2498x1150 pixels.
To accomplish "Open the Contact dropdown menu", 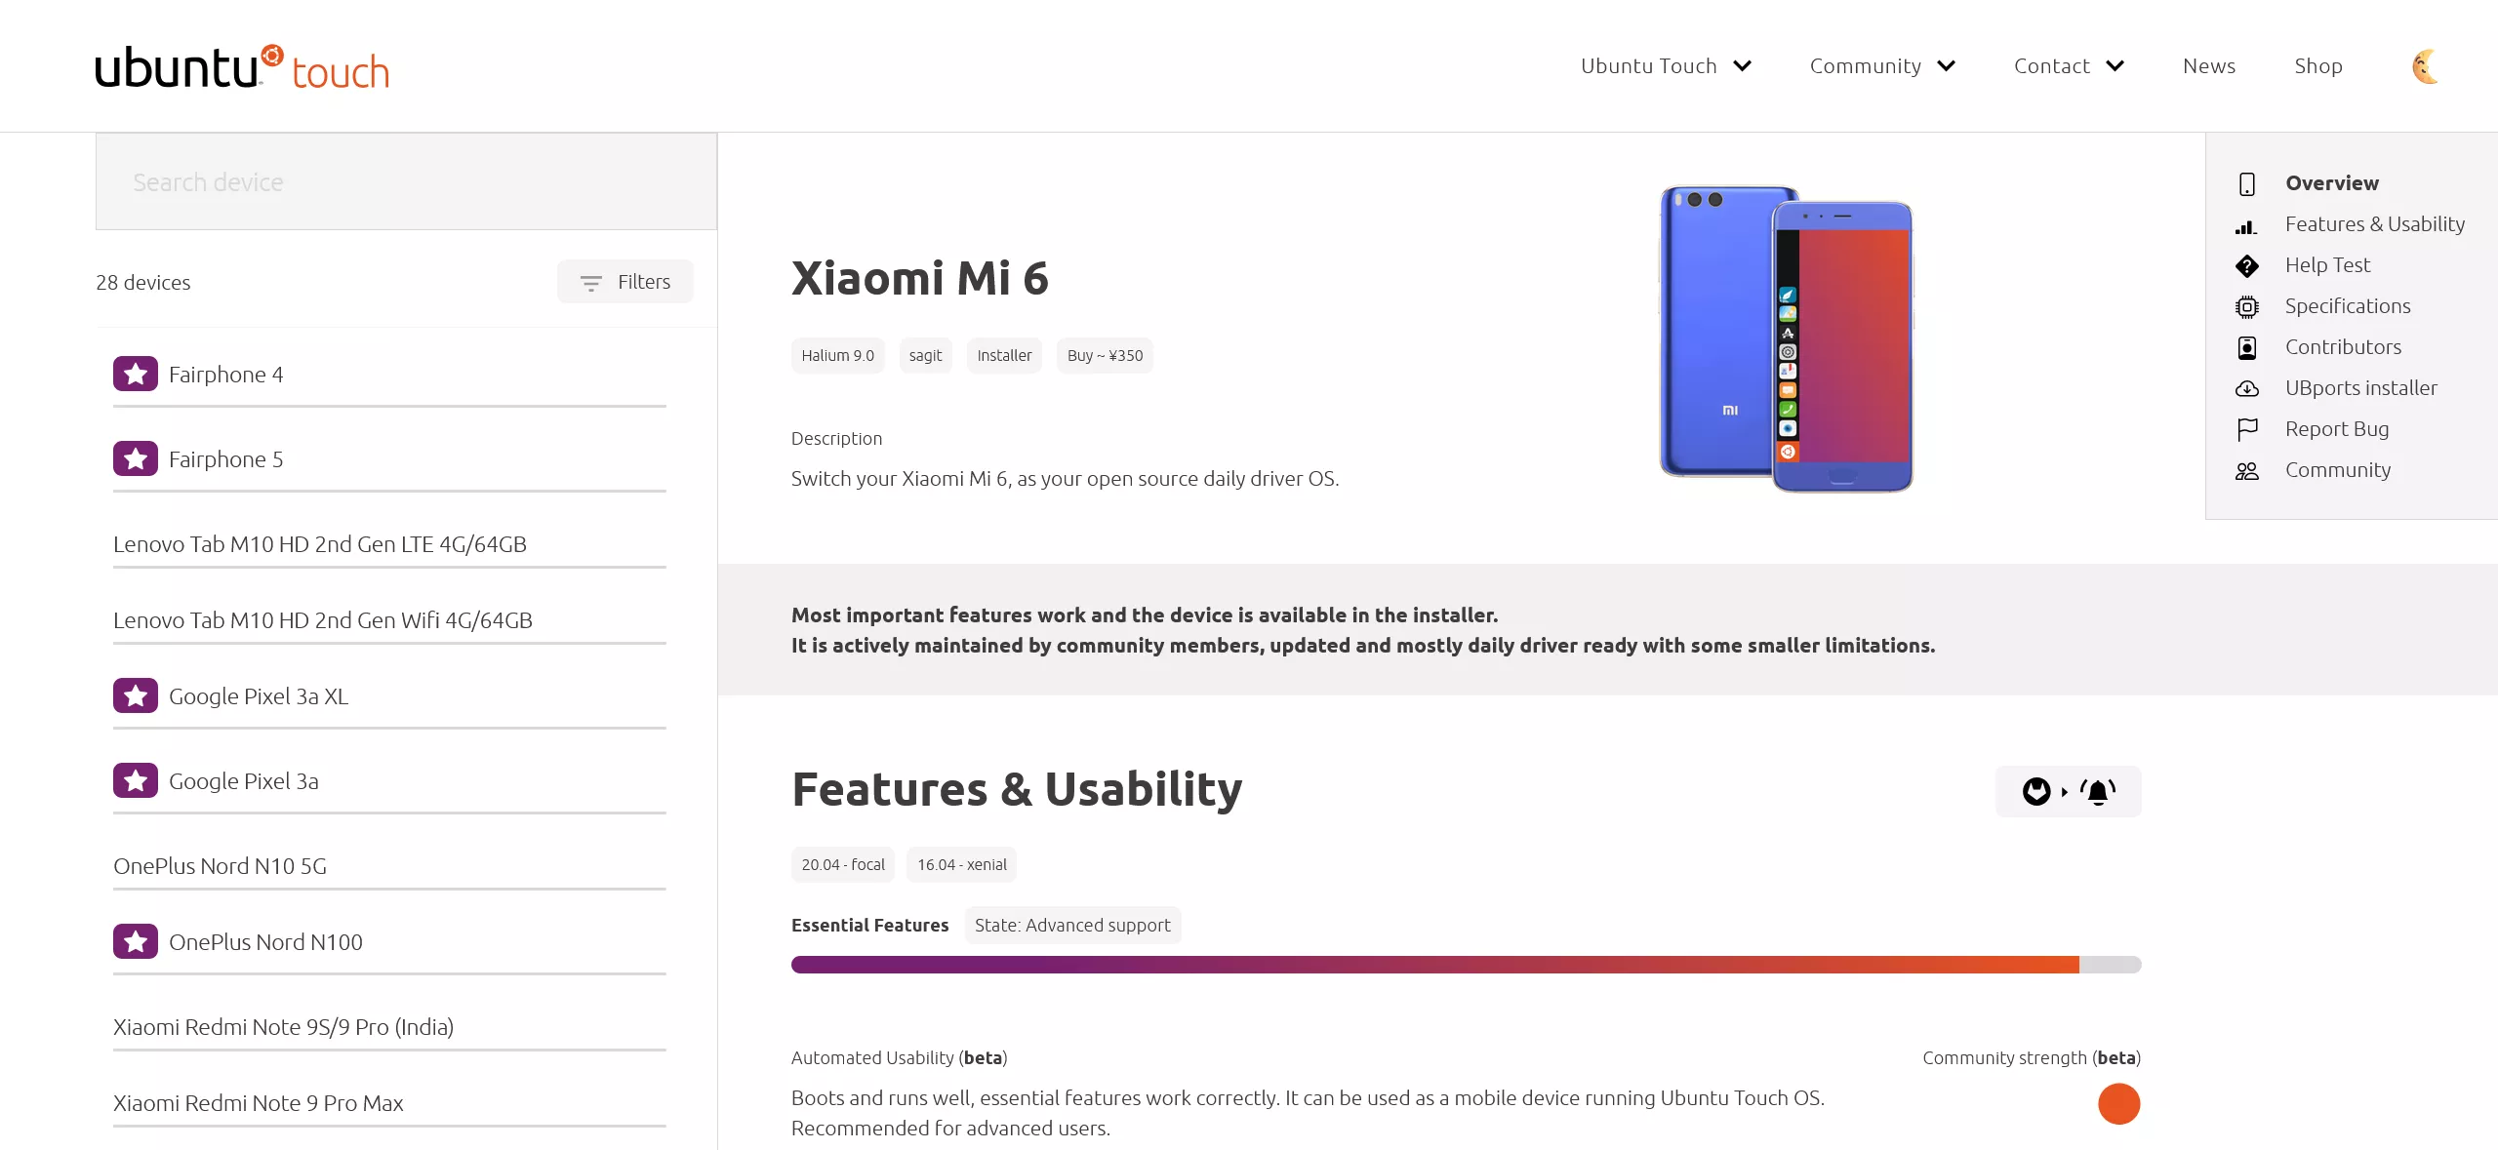I will [2069, 66].
